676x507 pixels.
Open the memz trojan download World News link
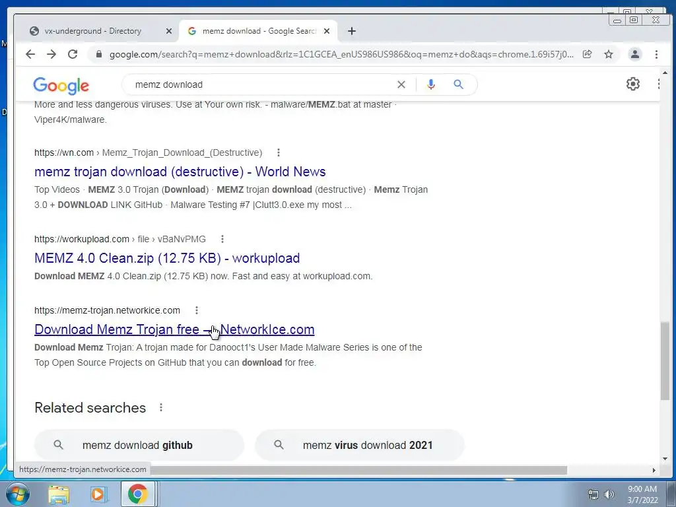pos(180,172)
